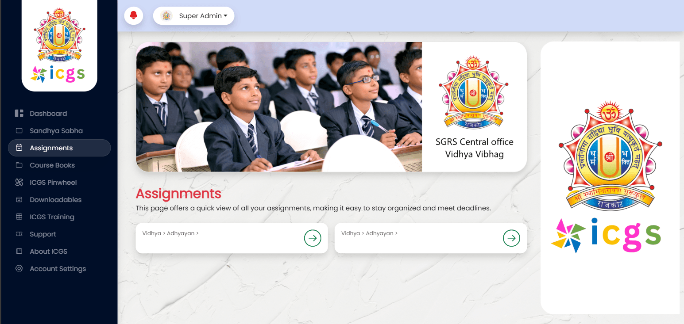684x324 pixels.
Task: Open the second Vidhya > Adhyayan arrow button
Action: [x=511, y=238]
